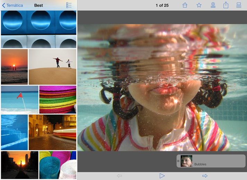Go back to Temática
The width and height of the screenshot is (247, 180).
click(x=12, y=5)
